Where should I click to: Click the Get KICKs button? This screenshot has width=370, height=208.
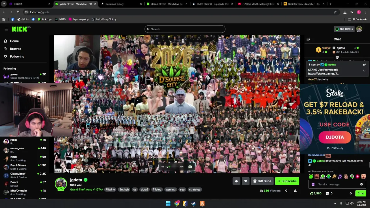tap(344, 29)
